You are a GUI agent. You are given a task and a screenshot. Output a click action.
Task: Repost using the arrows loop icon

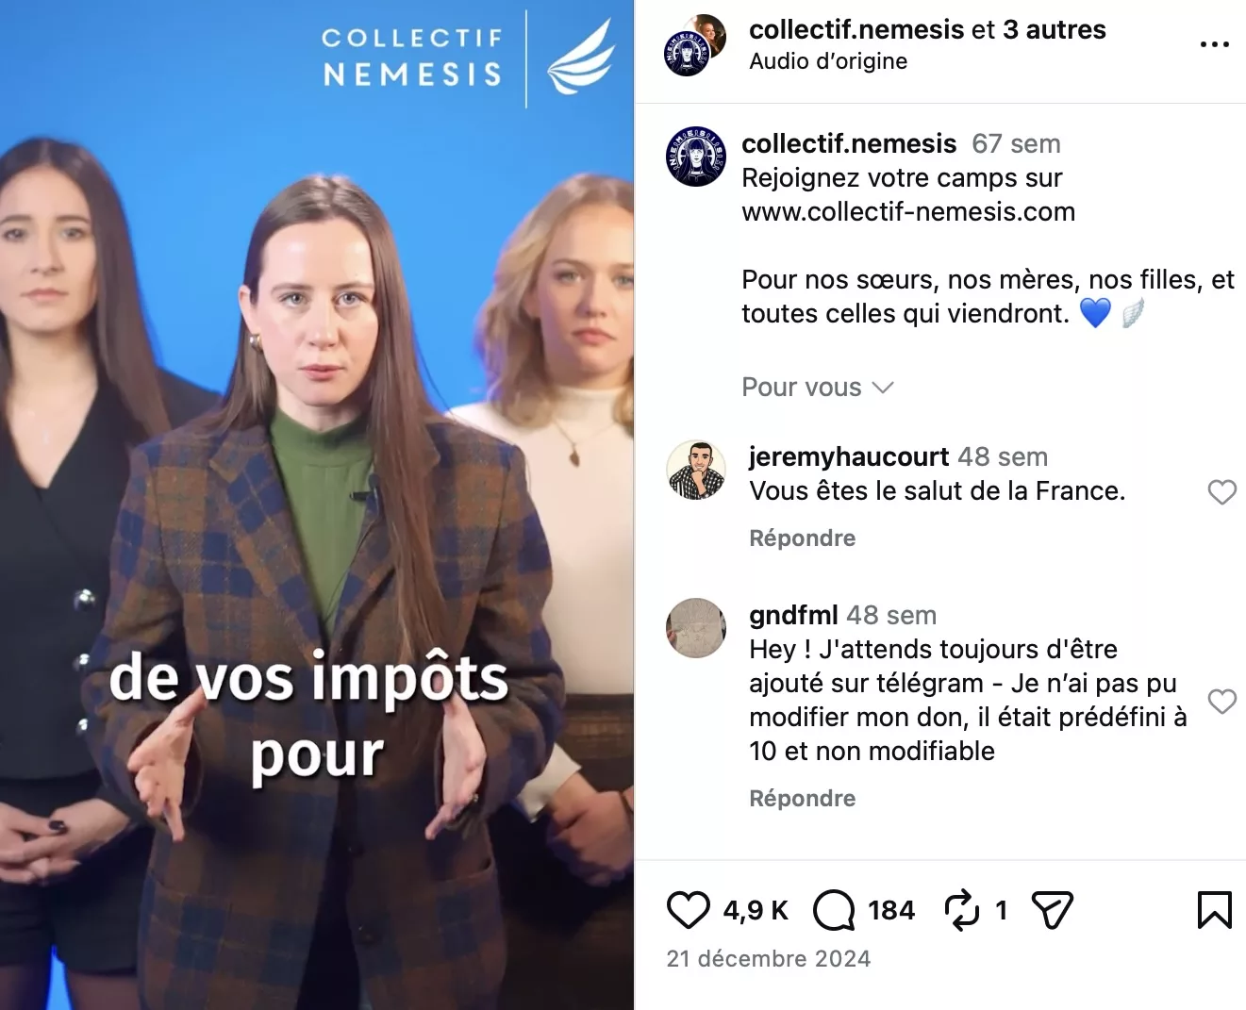(962, 910)
